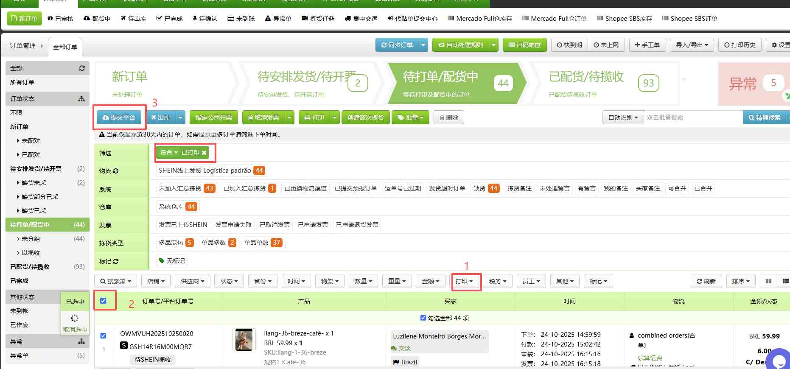Click the 同步订单 sync button

point(397,45)
